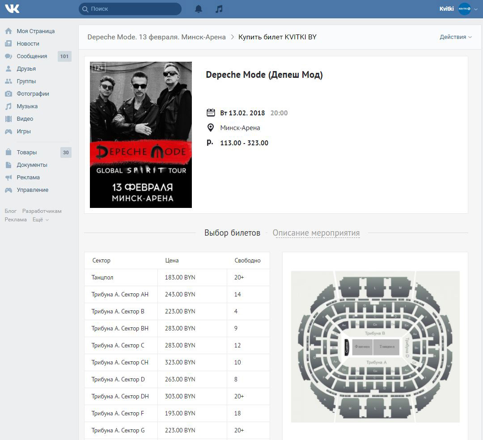Open the Depeche Mode concert poster
The height and width of the screenshot is (440, 483).
coord(141,135)
